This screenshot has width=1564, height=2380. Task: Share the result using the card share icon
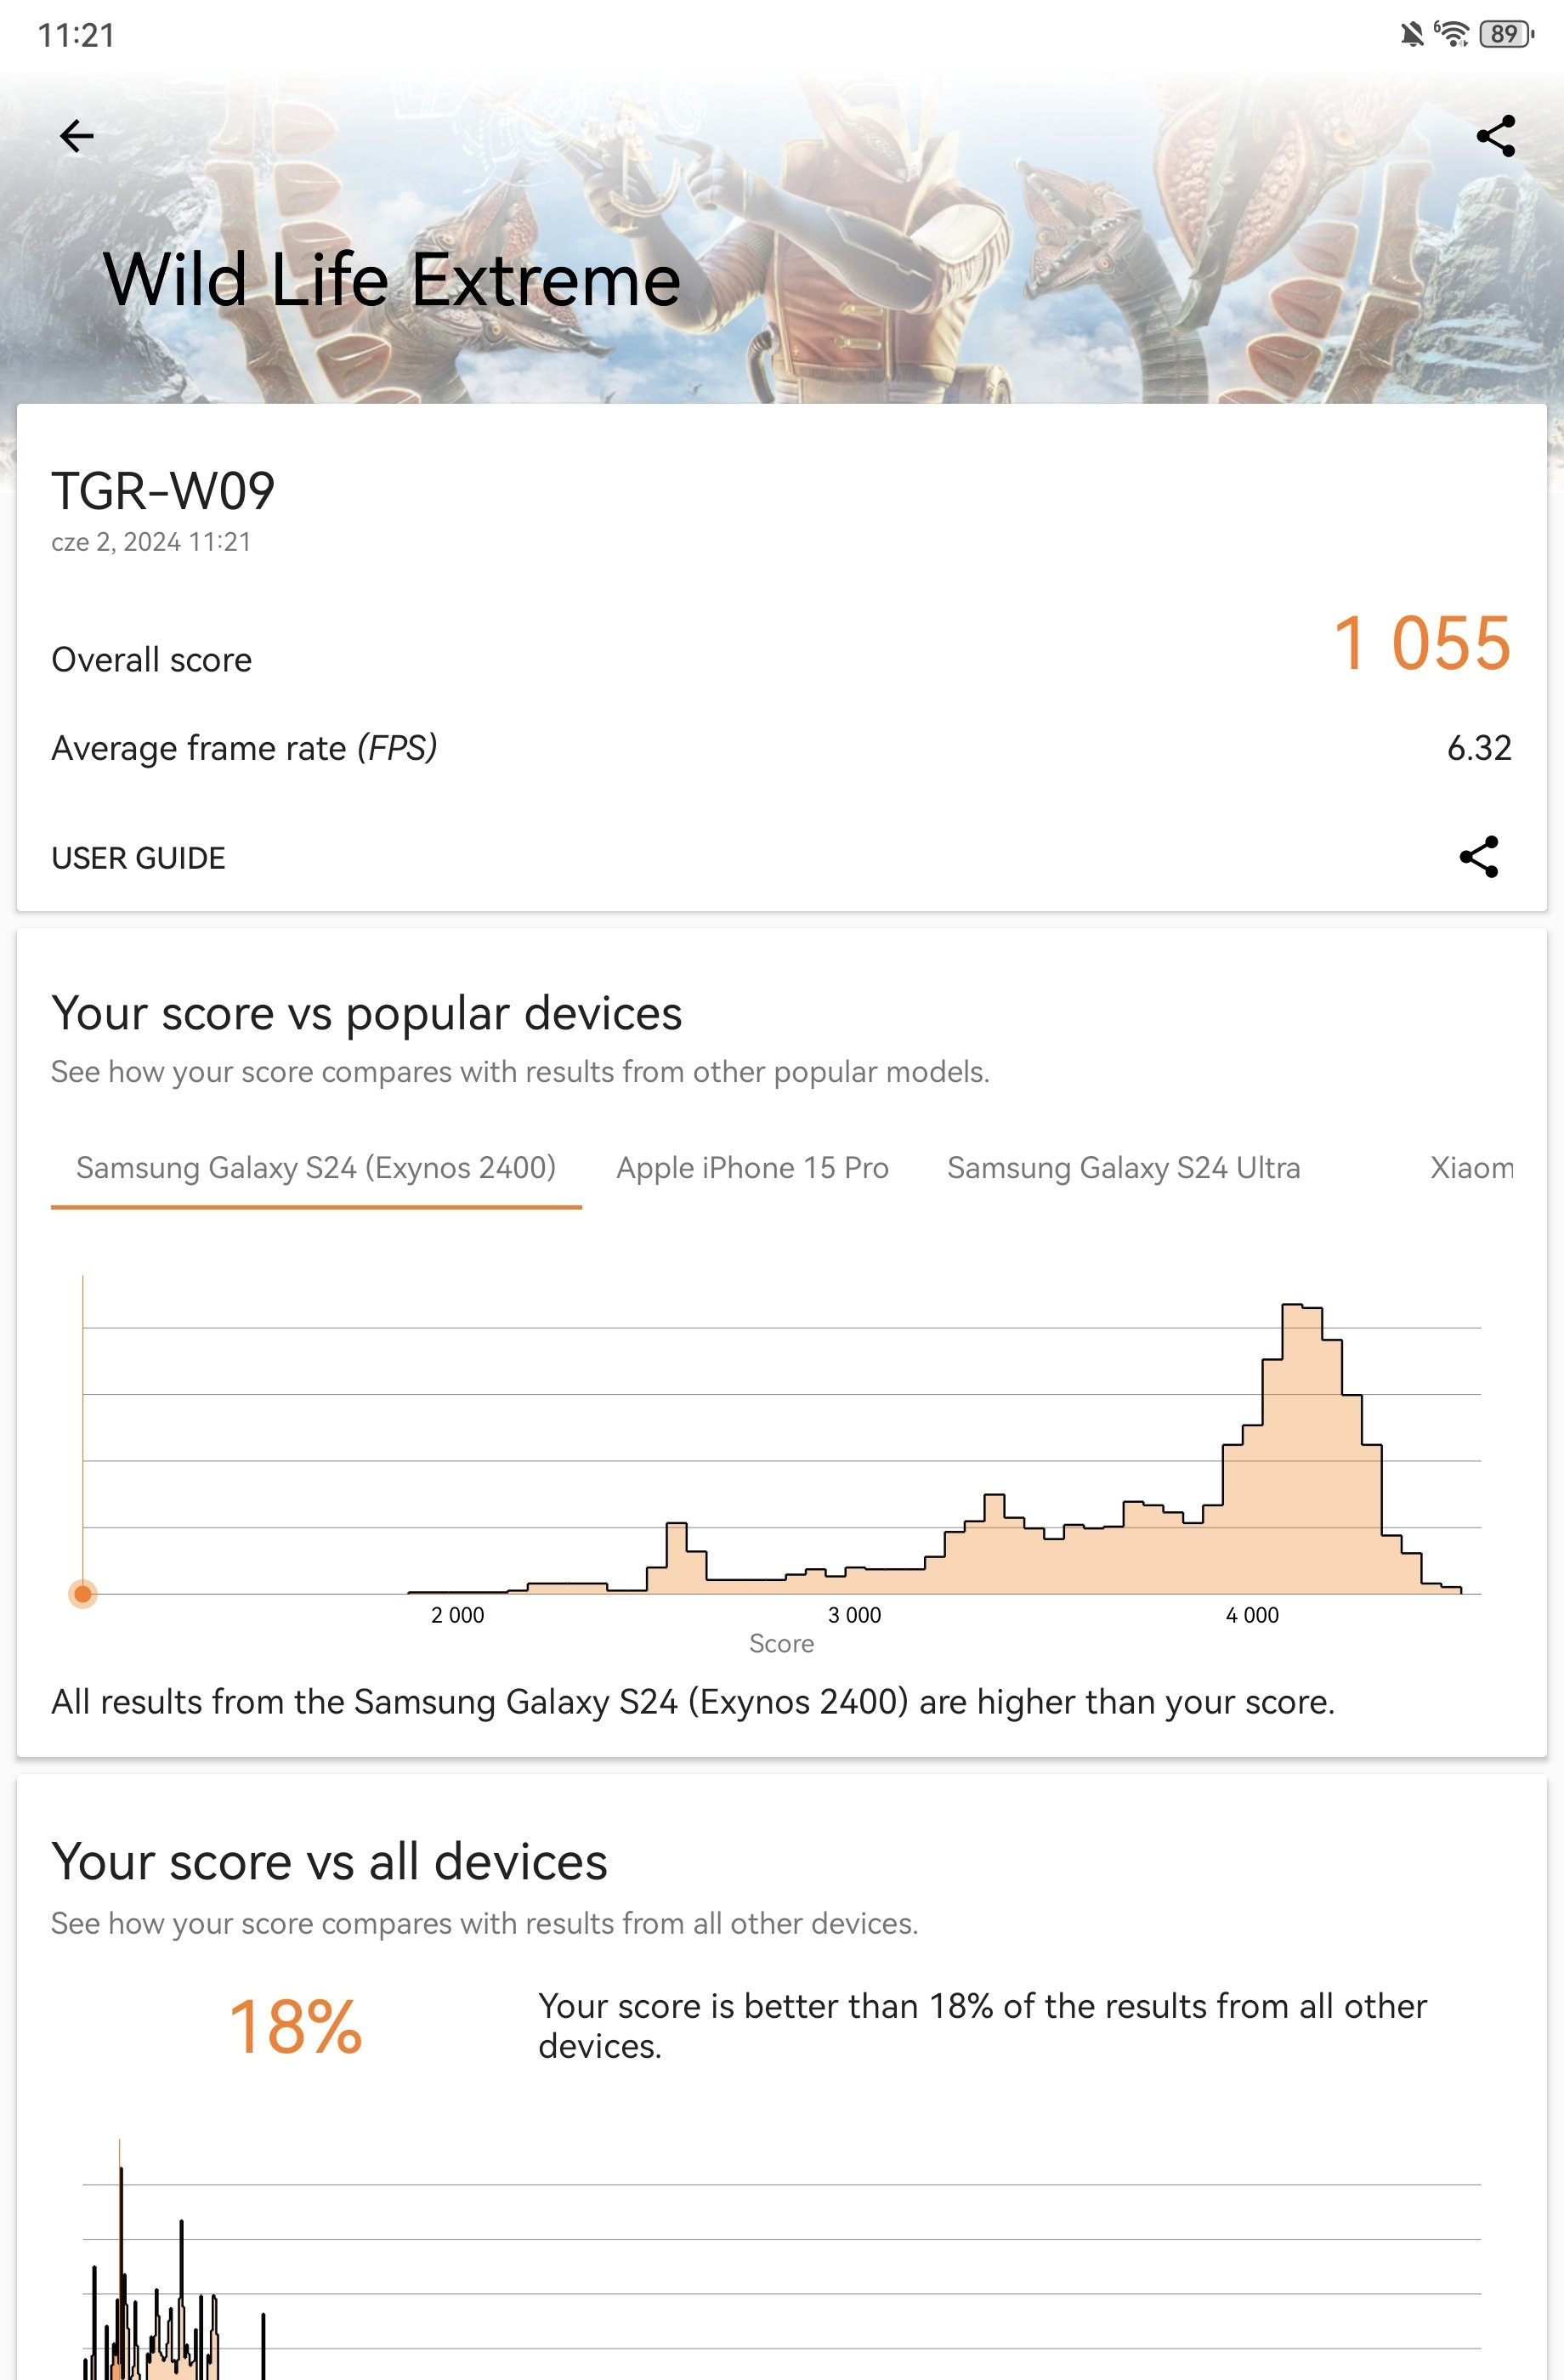(x=1478, y=857)
